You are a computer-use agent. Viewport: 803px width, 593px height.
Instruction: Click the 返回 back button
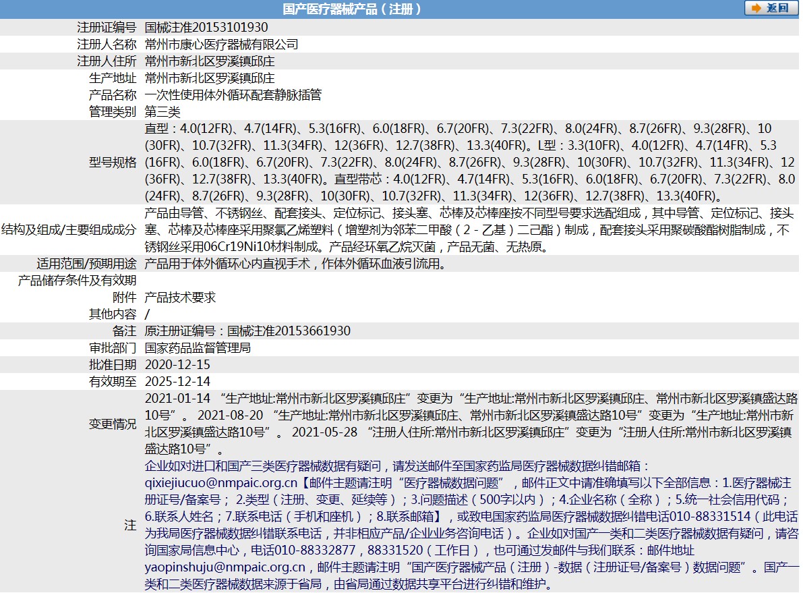pyautogui.click(x=771, y=7)
